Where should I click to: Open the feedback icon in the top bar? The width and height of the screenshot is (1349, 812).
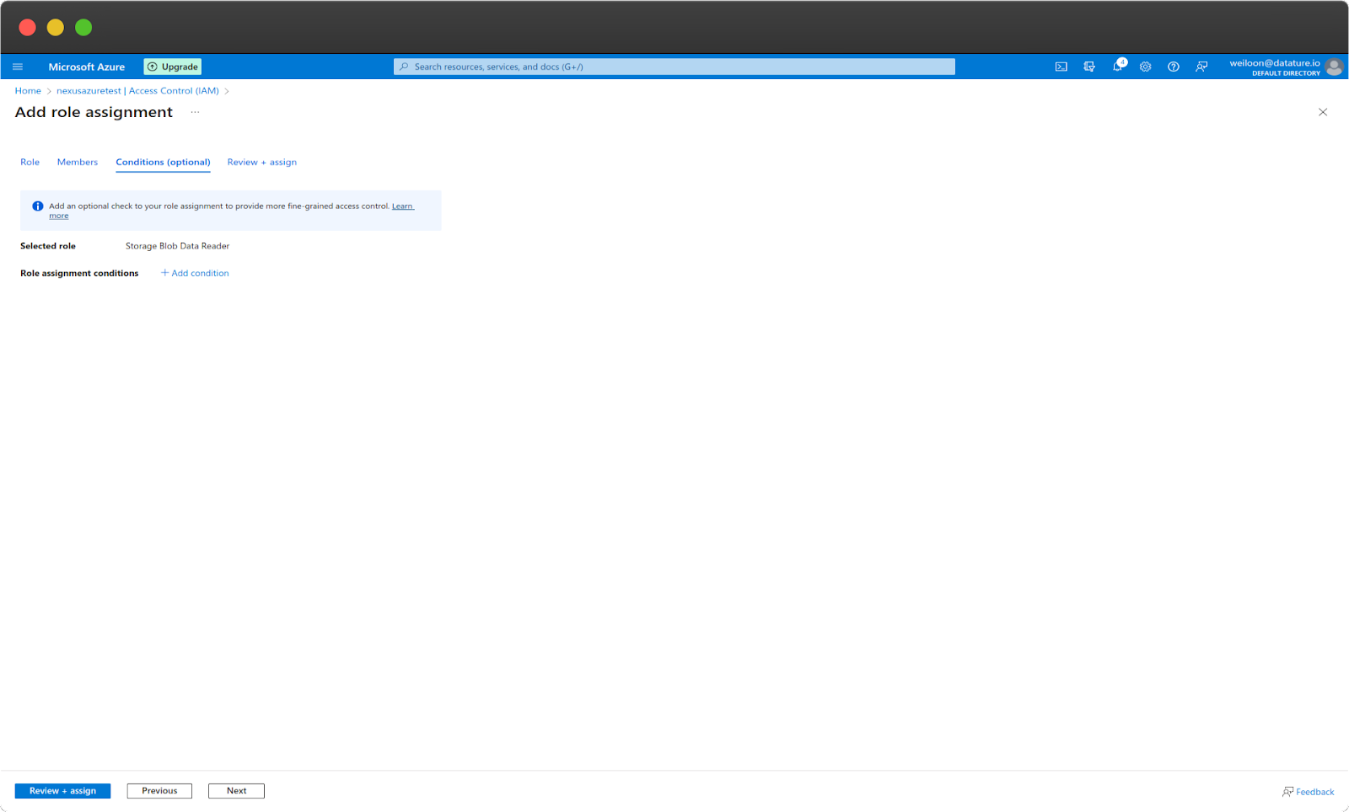(x=1201, y=66)
